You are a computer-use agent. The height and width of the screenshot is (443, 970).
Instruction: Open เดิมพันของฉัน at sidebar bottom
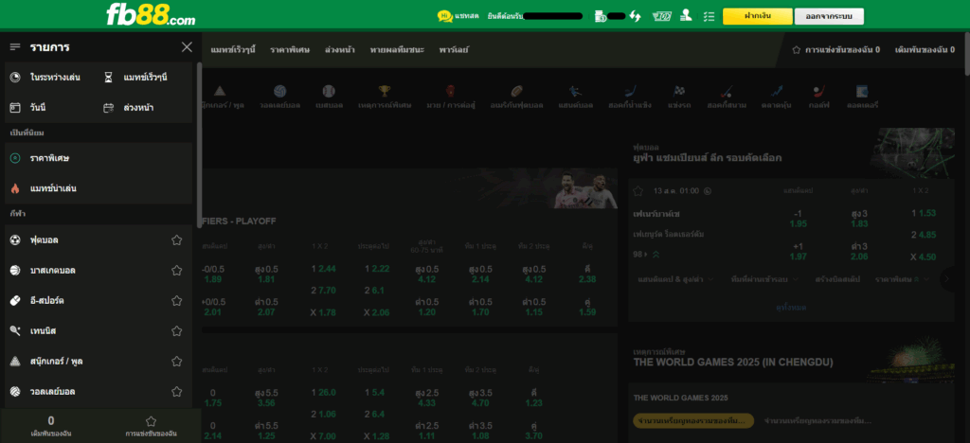tap(51, 426)
